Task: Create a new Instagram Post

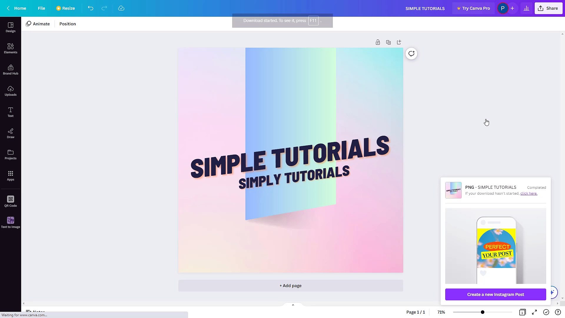Action: pyautogui.click(x=495, y=294)
